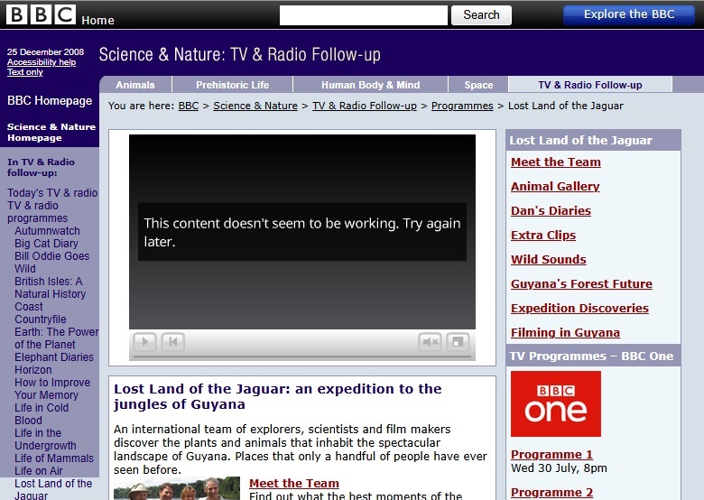Open the Animal Gallery link

coord(555,186)
